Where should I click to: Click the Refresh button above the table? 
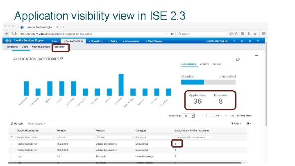pos(16,124)
